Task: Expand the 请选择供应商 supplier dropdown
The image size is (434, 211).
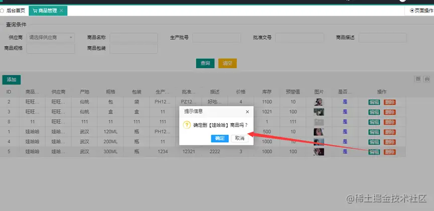Action: pos(51,38)
